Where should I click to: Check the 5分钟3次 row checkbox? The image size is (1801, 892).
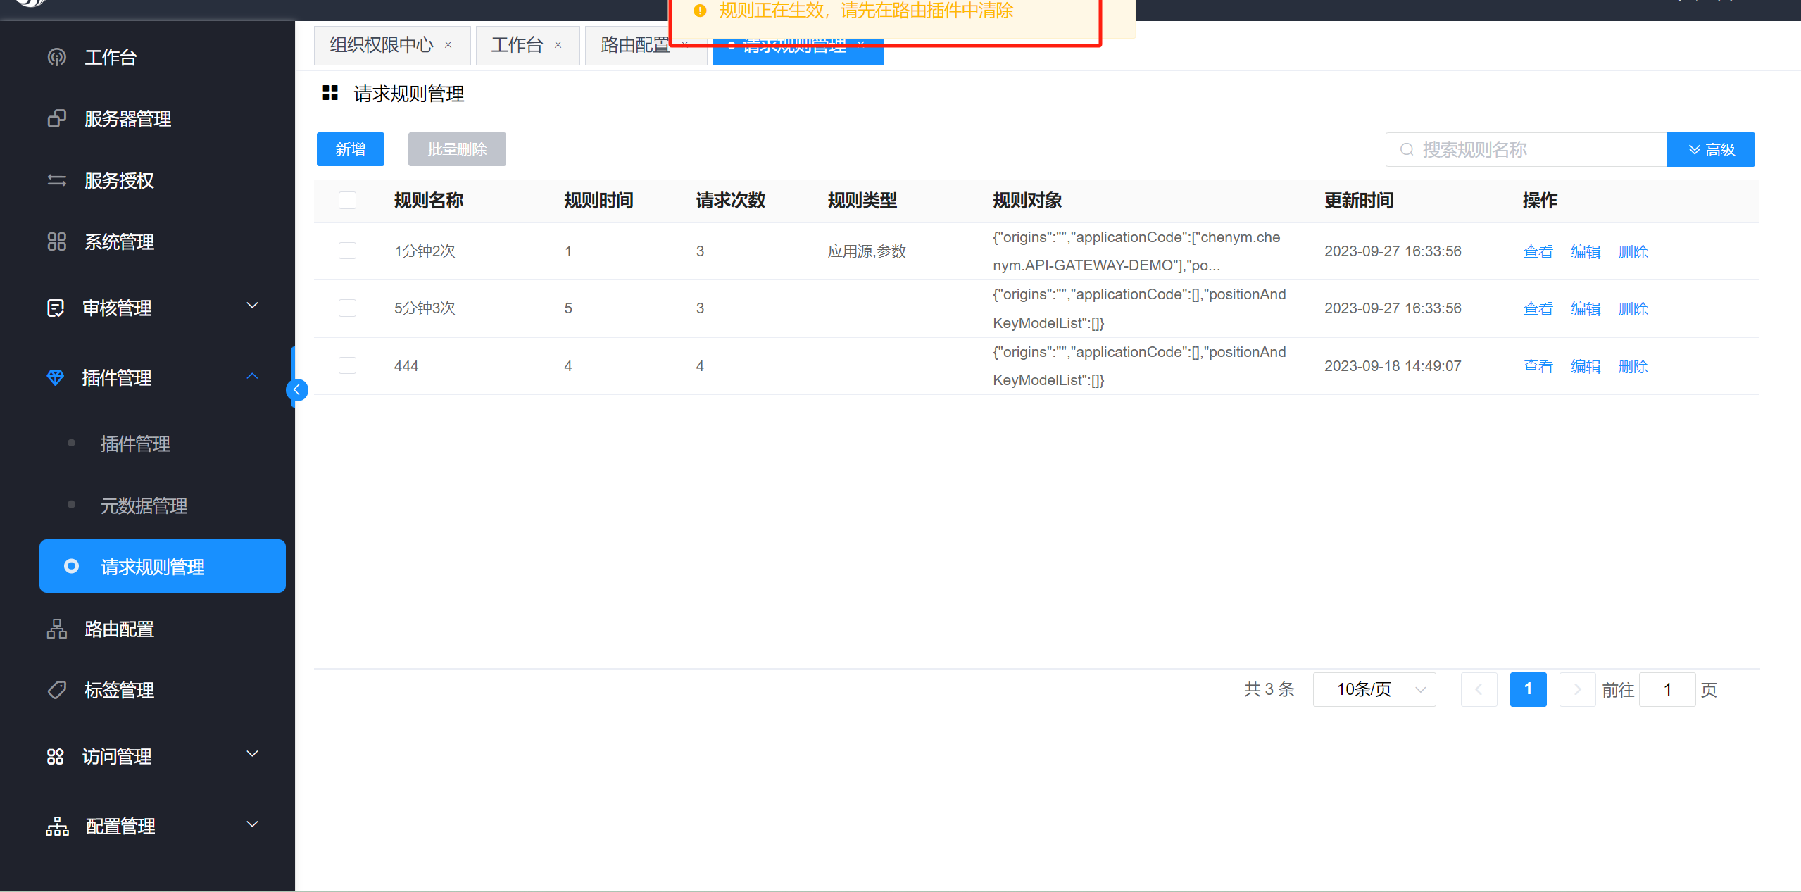click(347, 308)
